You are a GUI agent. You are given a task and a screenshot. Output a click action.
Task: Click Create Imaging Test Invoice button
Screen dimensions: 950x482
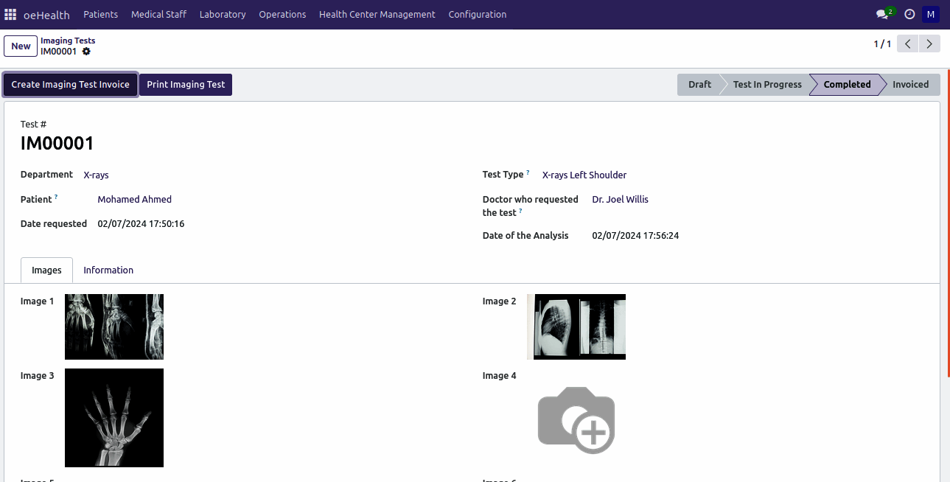pyautogui.click(x=70, y=85)
